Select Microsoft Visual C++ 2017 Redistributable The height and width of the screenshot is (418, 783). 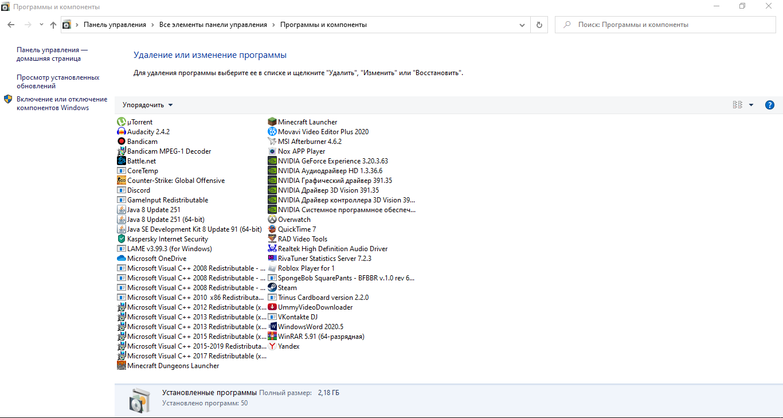tap(191, 356)
